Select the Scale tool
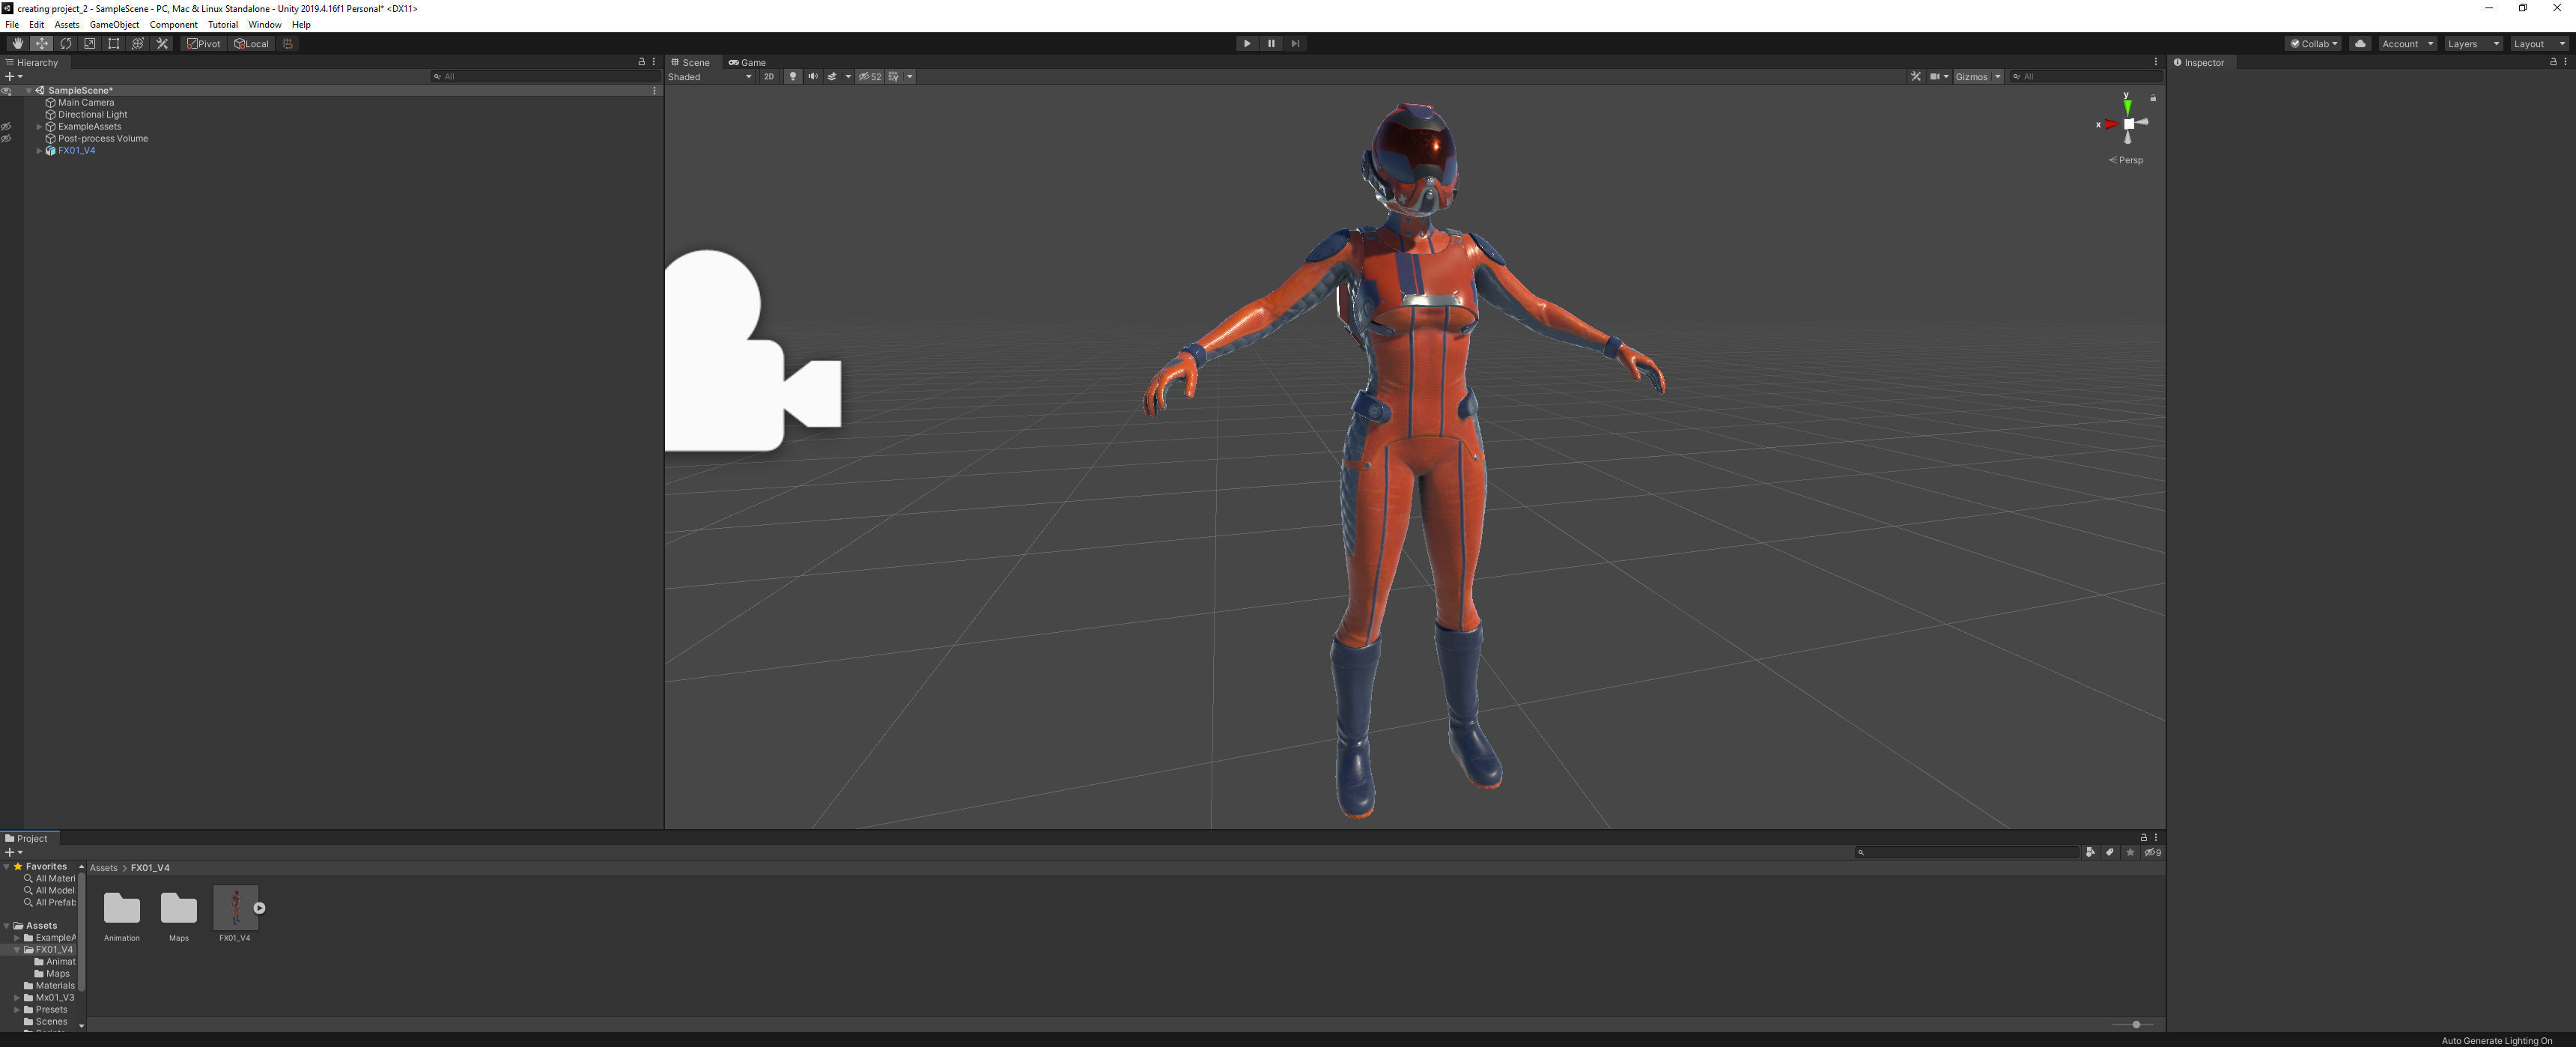The width and height of the screenshot is (2576, 1047). coord(90,44)
